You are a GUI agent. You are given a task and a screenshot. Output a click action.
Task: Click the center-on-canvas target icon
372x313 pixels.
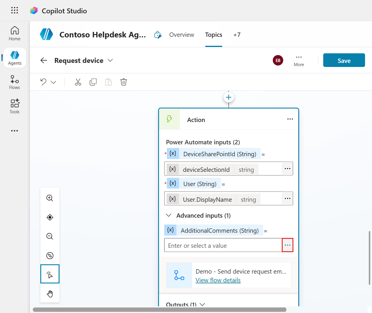50,217
